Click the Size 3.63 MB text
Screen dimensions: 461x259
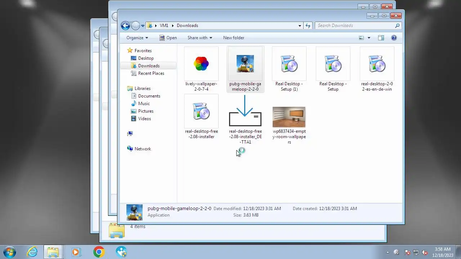246,215
